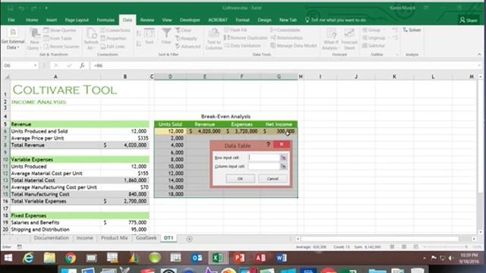486x273 pixels.
Task: Click Subtotal command
Action: pyautogui.click(x=374, y=45)
